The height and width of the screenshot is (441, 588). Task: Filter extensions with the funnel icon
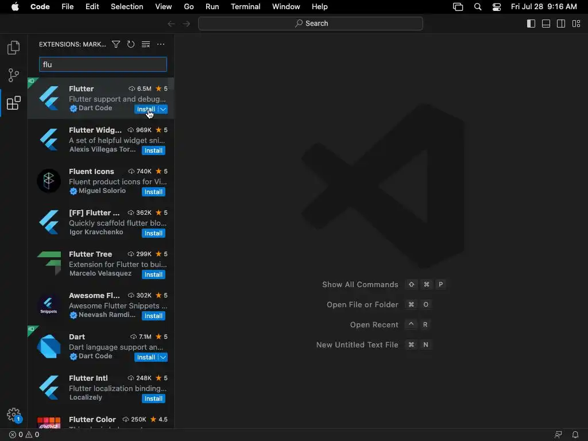[x=116, y=44]
